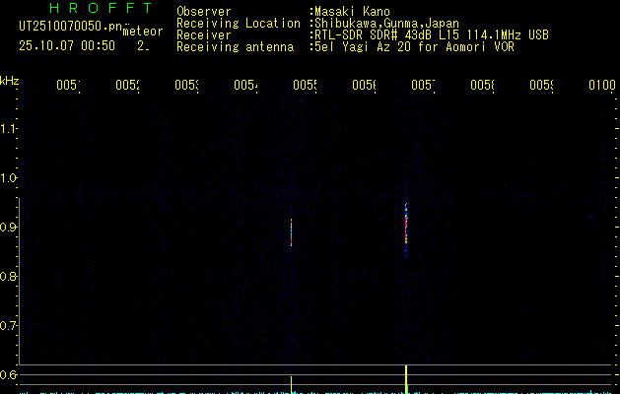Click the date stamp 25.10.07 00:50
Image resolution: width=620 pixels, height=394 pixels.
(67, 46)
